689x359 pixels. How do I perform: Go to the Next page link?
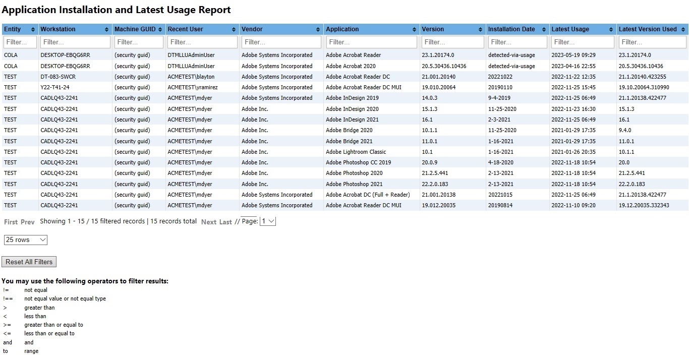click(x=208, y=222)
